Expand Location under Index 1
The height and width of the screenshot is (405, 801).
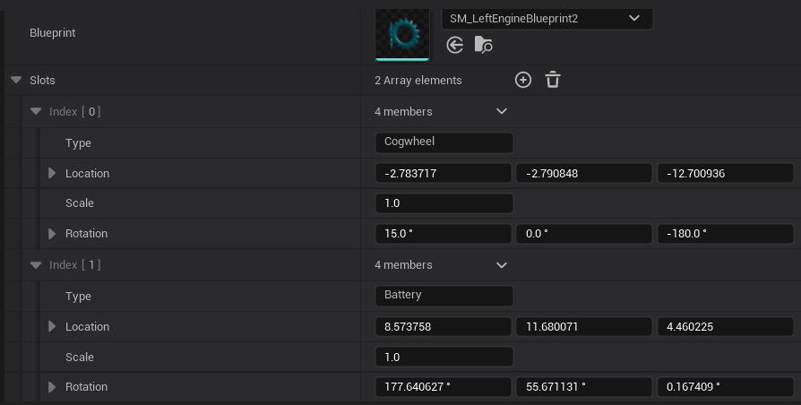tap(53, 327)
